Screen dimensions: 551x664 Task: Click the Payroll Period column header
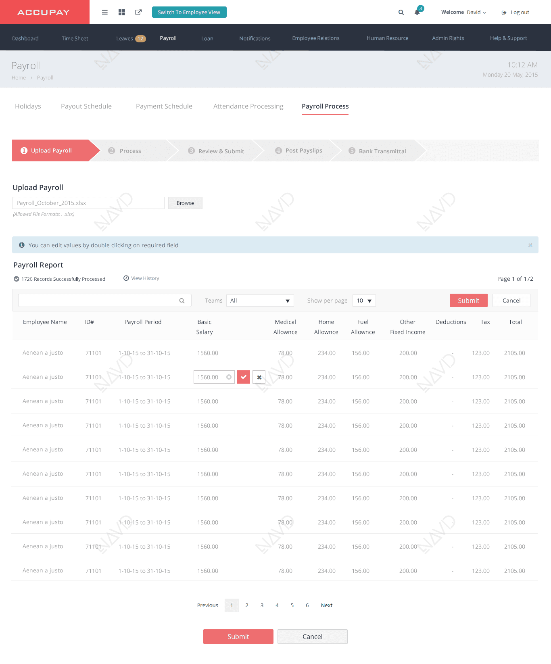pos(143,322)
